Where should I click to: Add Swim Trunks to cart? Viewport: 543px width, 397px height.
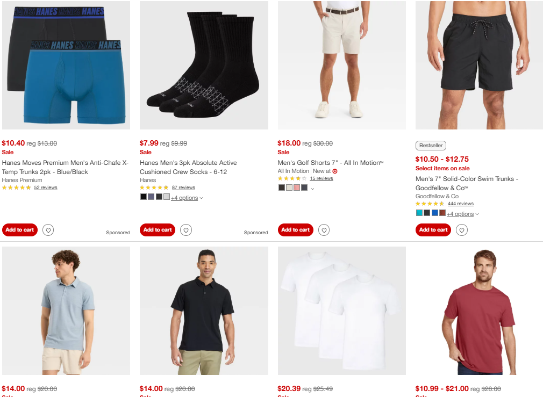(x=433, y=230)
